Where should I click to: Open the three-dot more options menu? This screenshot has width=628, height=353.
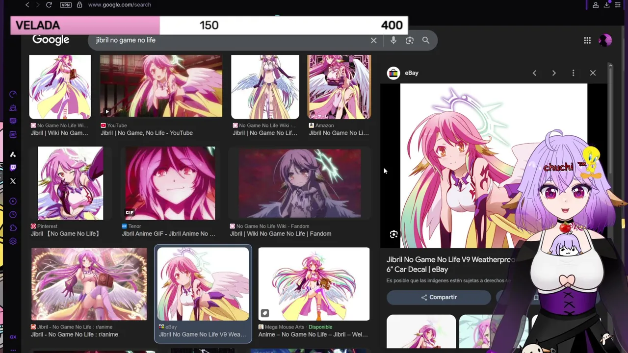[573, 73]
